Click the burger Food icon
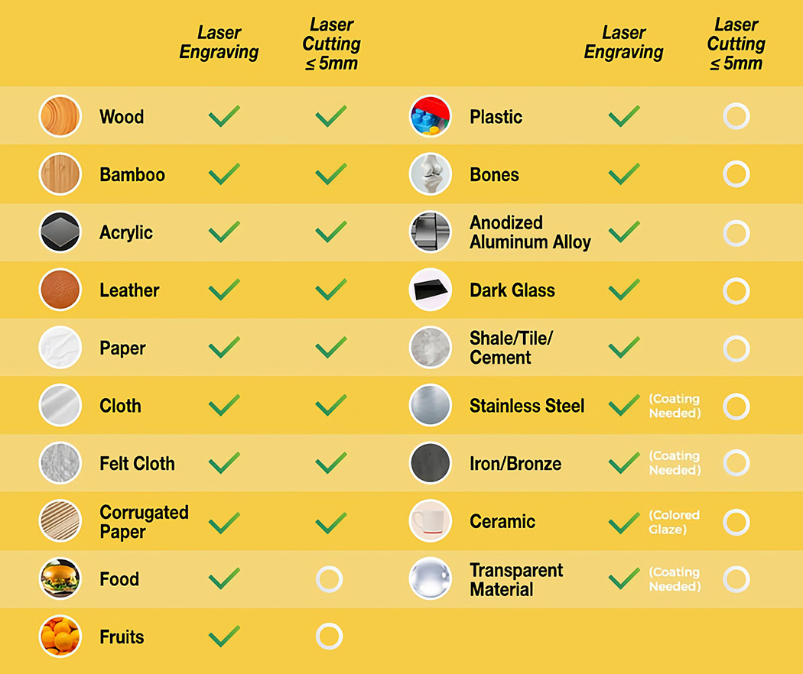Image resolution: width=803 pixels, height=674 pixels. 60,578
